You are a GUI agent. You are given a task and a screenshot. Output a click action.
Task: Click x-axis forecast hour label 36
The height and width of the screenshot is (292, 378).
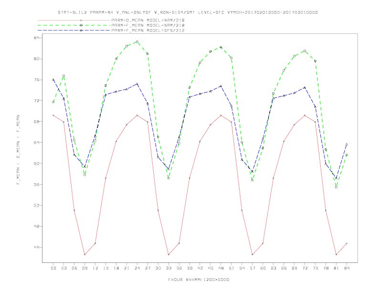click(179, 268)
